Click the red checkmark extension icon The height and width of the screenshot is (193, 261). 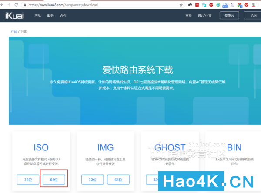pos(247,5)
